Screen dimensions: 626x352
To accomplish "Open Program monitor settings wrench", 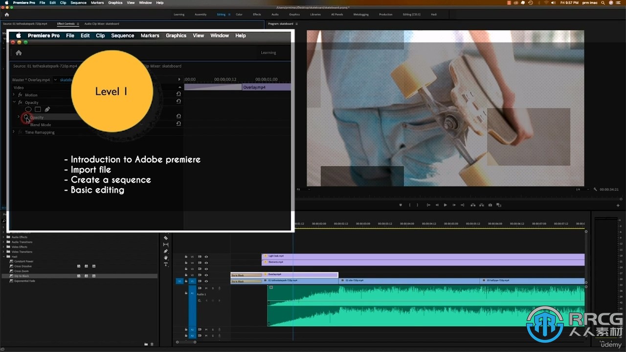I will (595, 189).
